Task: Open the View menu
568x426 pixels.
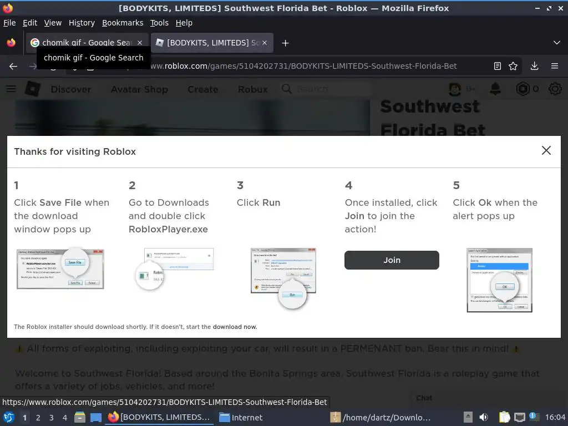Action: (x=53, y=23)
